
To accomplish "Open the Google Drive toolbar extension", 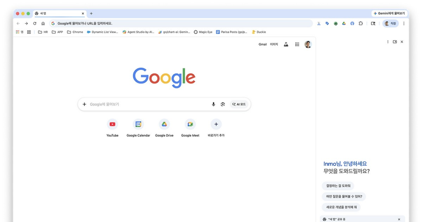I will click(x=344, y=24).
